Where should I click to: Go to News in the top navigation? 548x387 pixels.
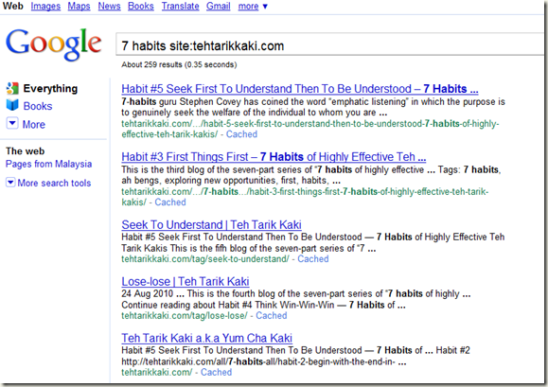pos(109,6)
